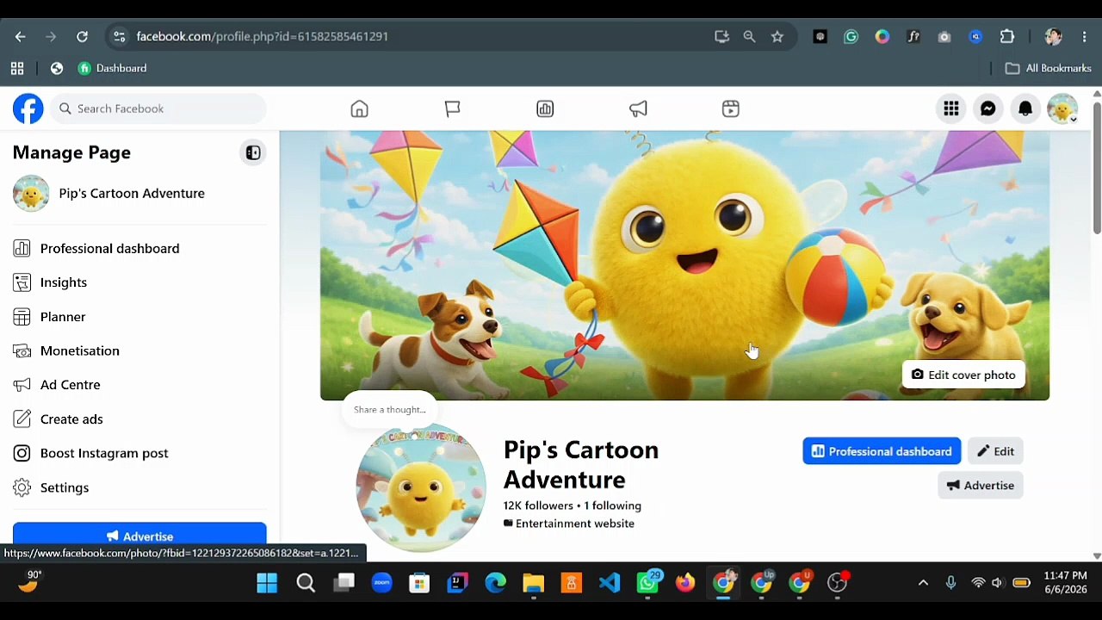This screenshot has height=620, width=1102.
Task: Open Insights from the sidebar
Action: [139, 282]
